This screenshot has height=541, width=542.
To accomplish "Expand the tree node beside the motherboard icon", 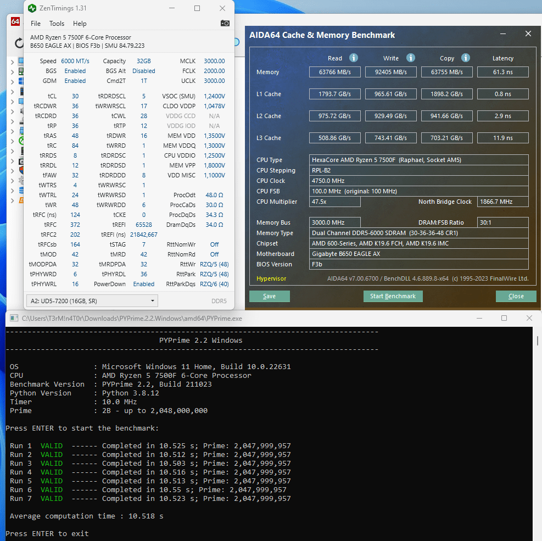I will [13, 72].
